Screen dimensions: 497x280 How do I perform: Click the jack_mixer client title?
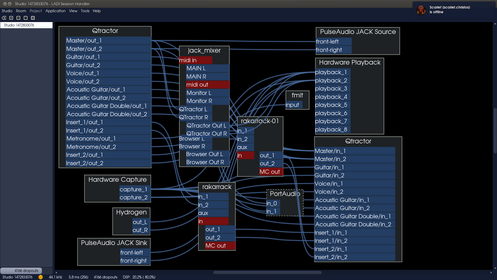(x=204, y=51)
